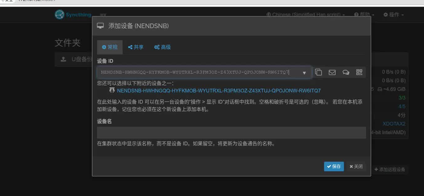Click the help question mark icon
The height and width of the screenshot is (196, 424).
coord(356,14)
